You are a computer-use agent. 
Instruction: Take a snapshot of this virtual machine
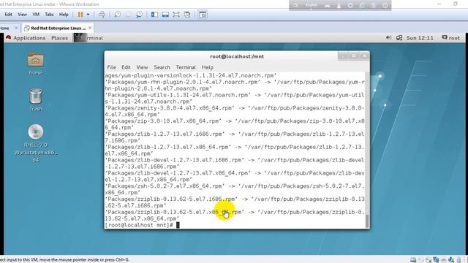117,15
